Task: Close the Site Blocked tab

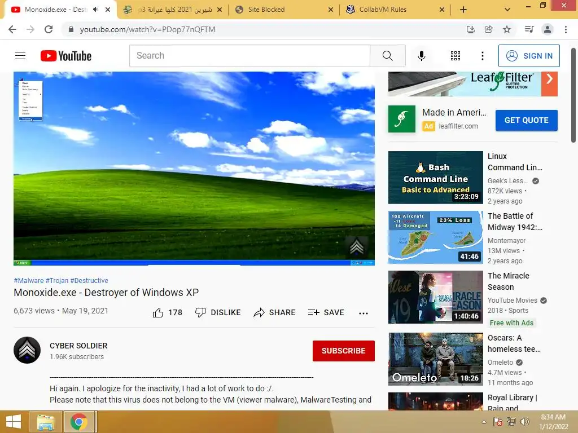Action: pos(331,10)
